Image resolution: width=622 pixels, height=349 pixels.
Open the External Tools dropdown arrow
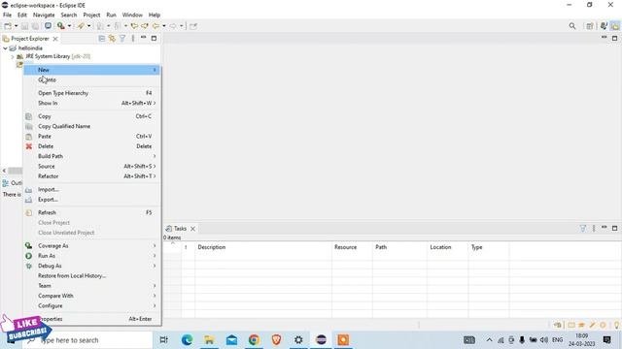tap(88, 26)
